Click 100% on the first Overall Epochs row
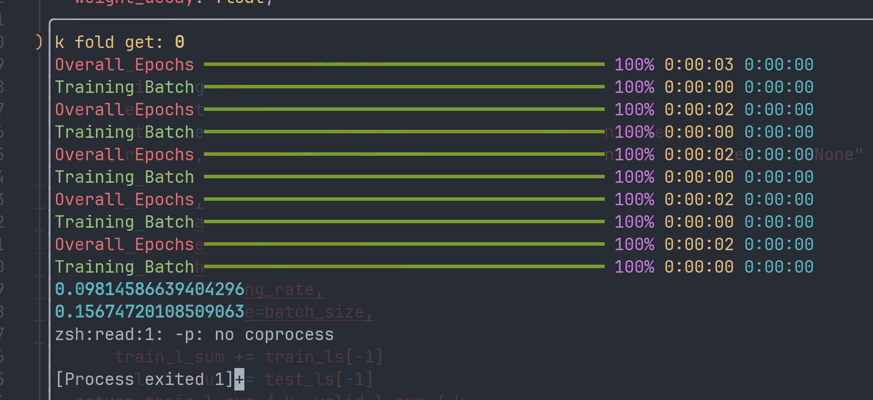 [x=634, y=64]
